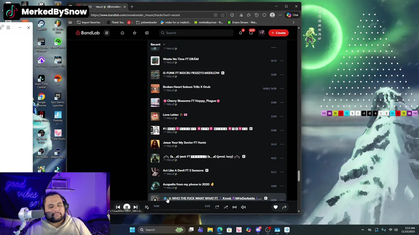The width and height of the screenshot is (419, 235).
Task: Open Jesus Your My Savior FT Huntz
Action: point(185,143)
